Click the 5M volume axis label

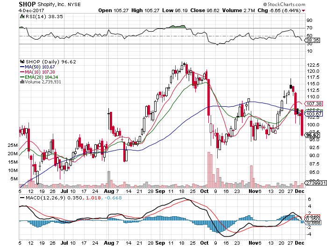click(14, 179)
